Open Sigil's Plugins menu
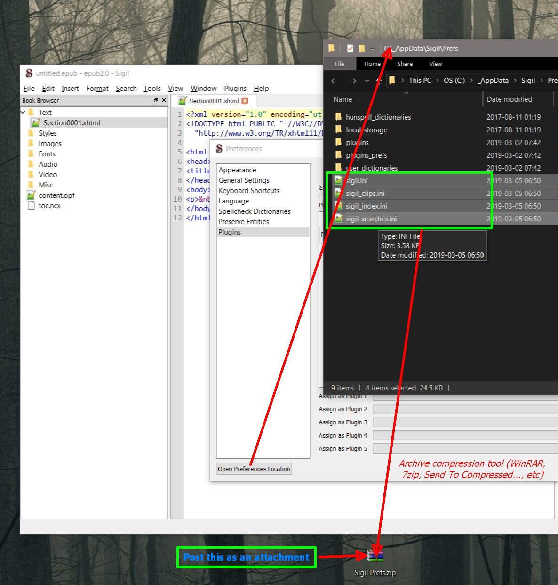 click(x=235, y=89)
